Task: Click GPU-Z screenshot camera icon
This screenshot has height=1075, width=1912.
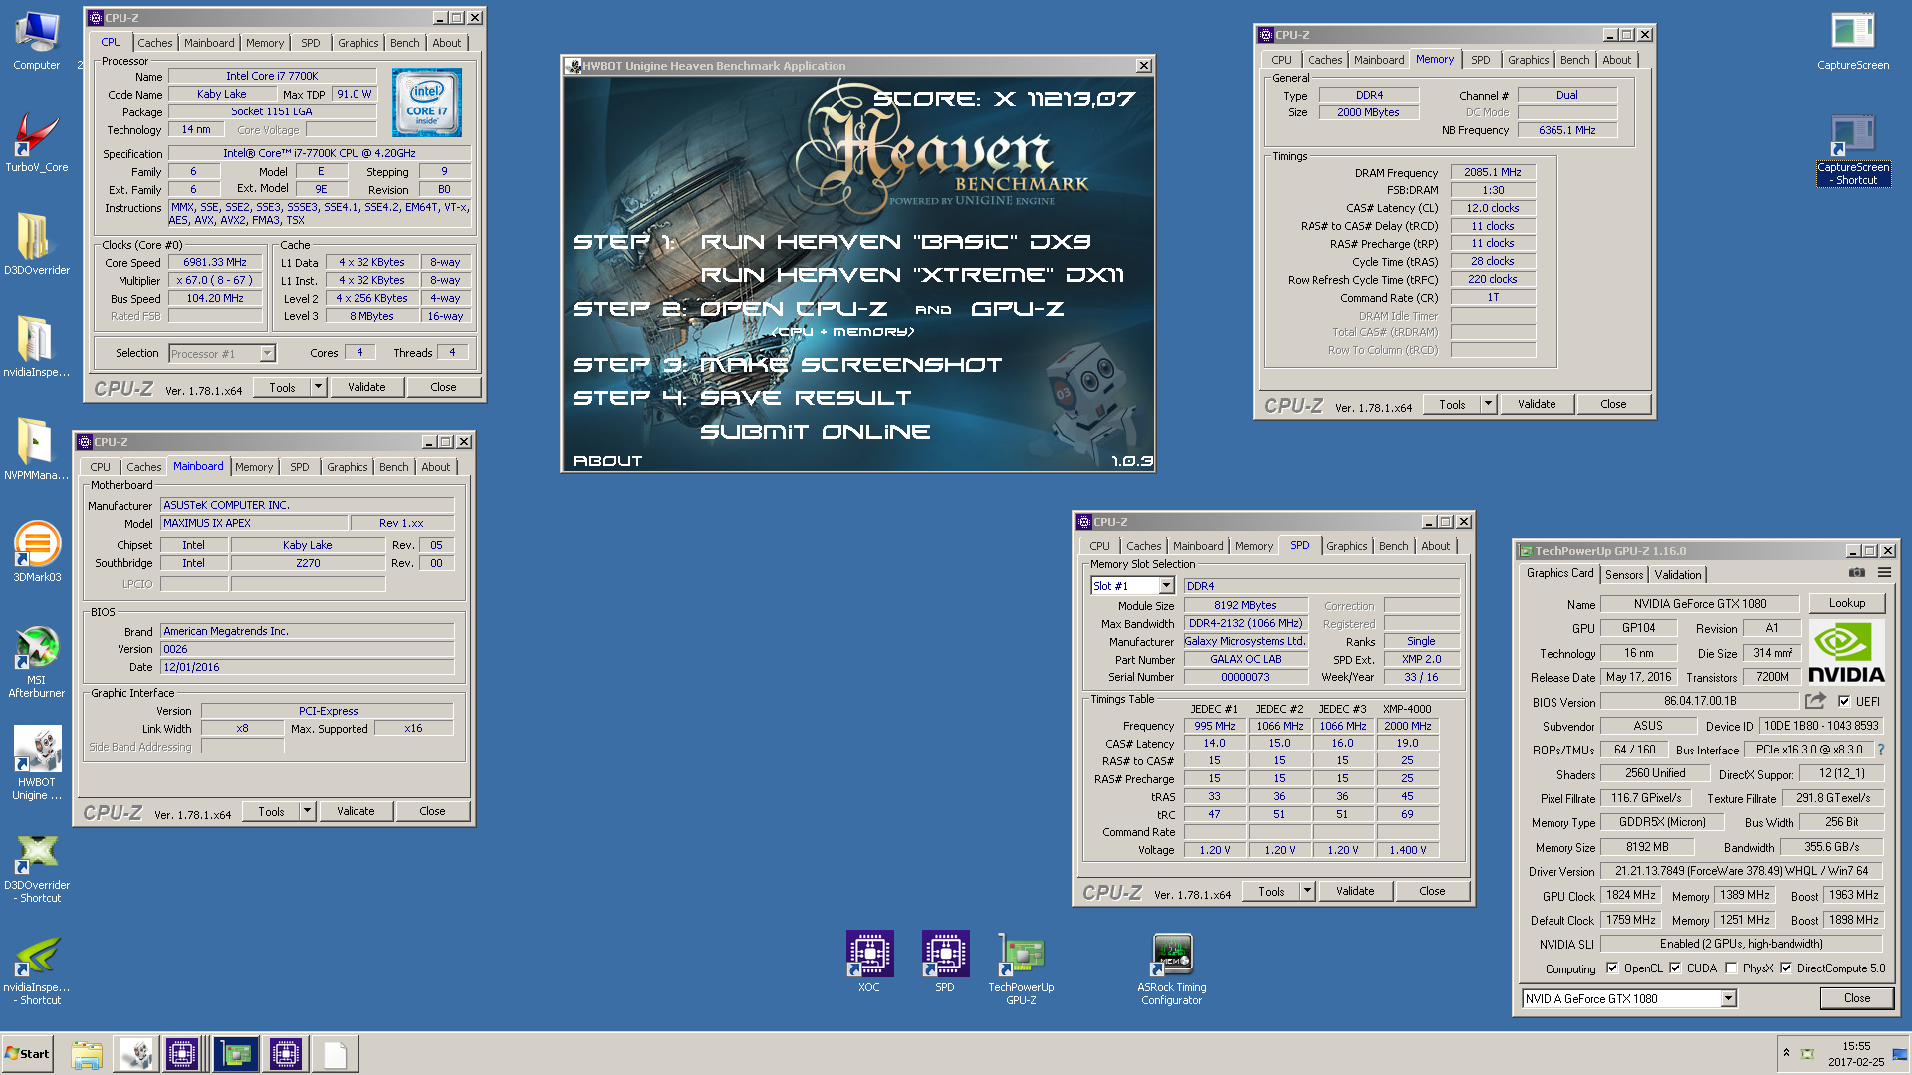Action: pyautogui.click(x=1857, y=573)
